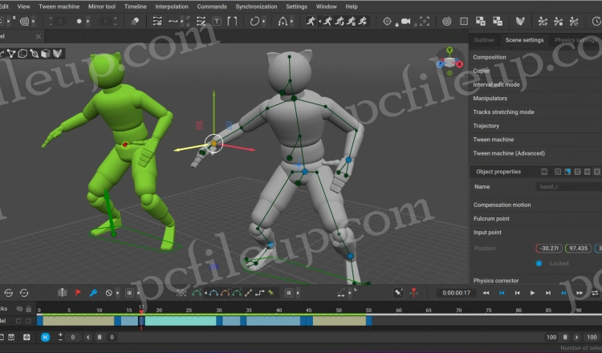
Task: Toggle the lock icon in tracks header
Action: point(28,309)
